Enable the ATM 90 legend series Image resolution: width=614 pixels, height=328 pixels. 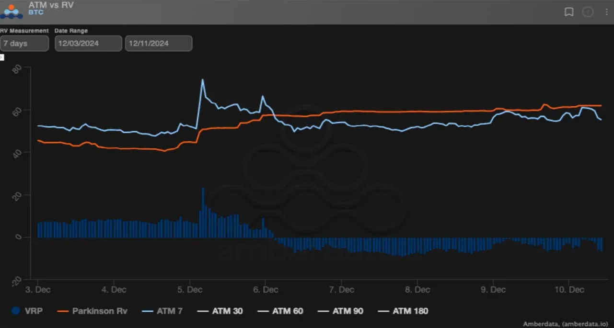click(x=341, y=311)
